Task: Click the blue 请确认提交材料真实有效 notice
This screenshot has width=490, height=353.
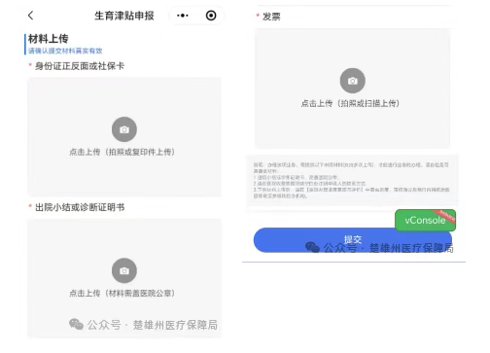Action: tap(65, 51)
